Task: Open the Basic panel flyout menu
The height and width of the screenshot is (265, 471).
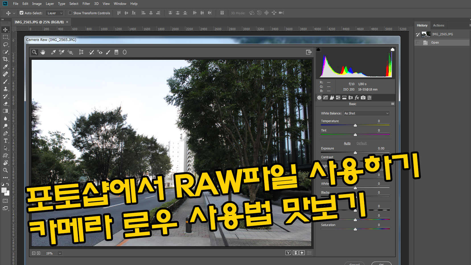Action: click(393, 104)
